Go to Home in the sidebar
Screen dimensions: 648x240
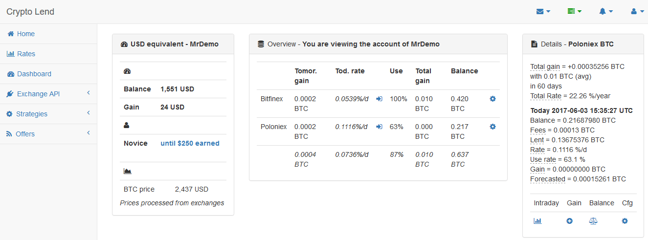[25, 34]
